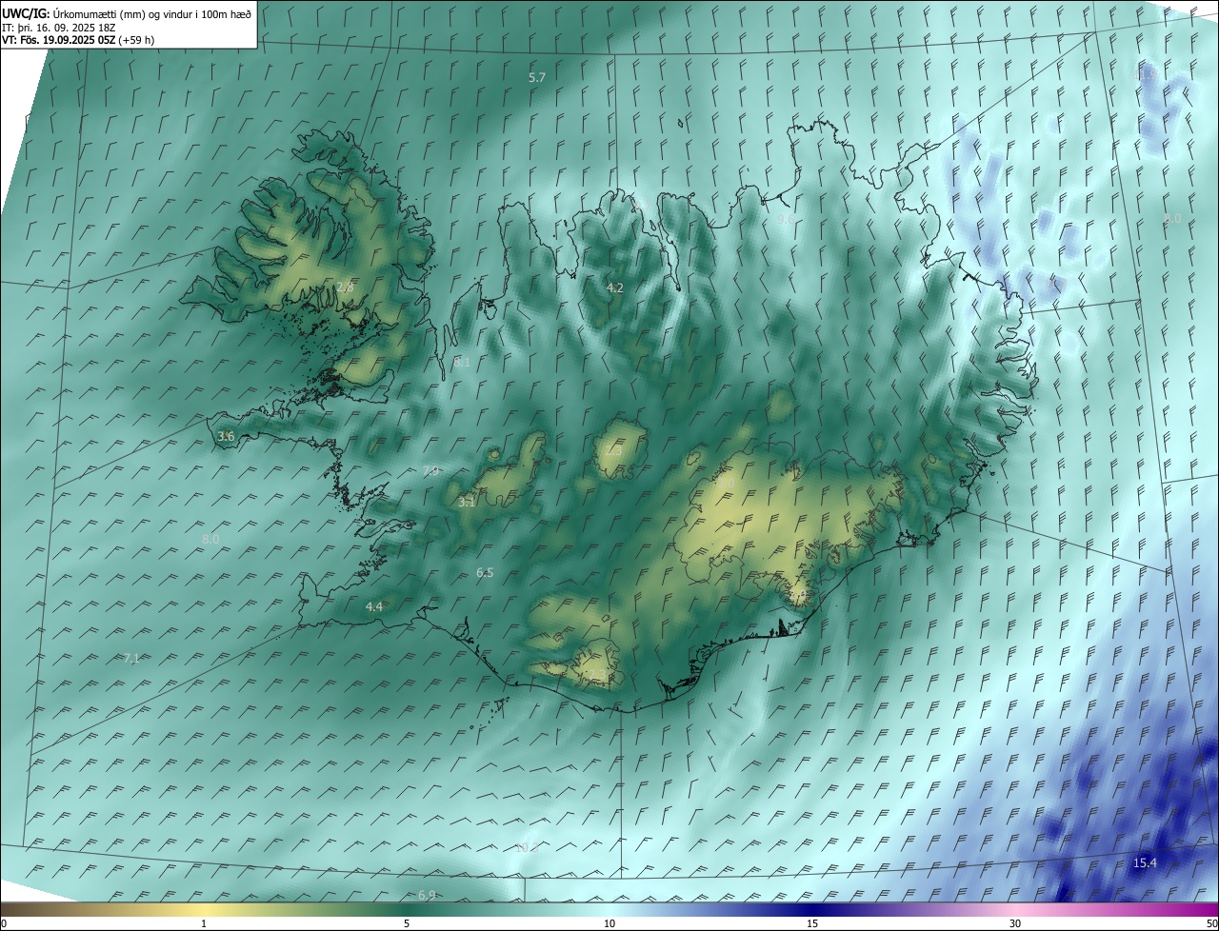Screen dimensions: 1219x931
Task: Click the 3.1 value label on the map
Action: pos(467,502)
